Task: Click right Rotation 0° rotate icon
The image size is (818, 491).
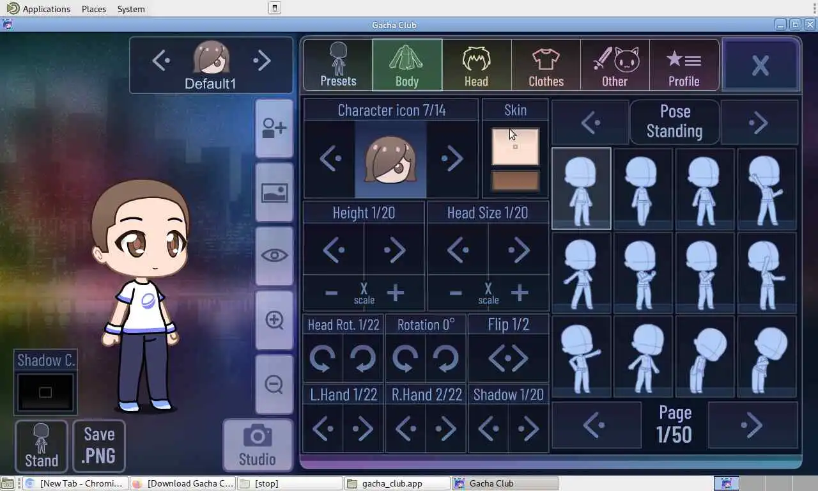Action: (x=445, y=359)
